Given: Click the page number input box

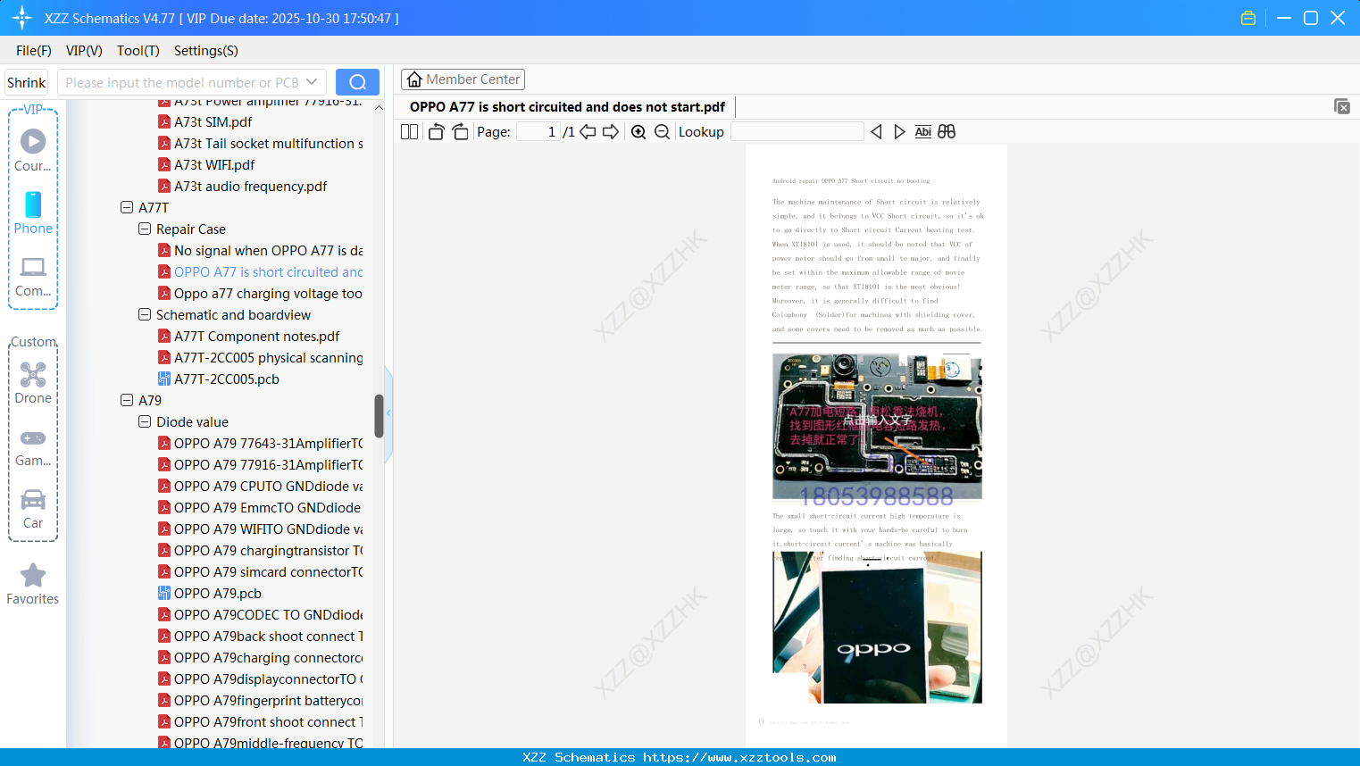Looking at the screenshot, I should coord(538,132).
